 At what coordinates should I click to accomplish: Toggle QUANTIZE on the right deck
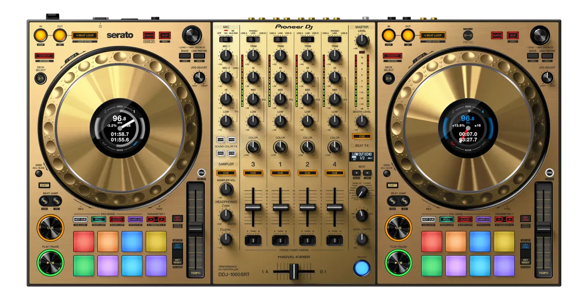pyautogui.click(x=497, y=35)
